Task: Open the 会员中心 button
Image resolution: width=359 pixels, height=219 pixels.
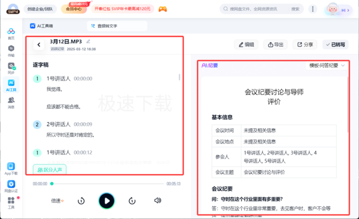Action: [x=74, y=9]
